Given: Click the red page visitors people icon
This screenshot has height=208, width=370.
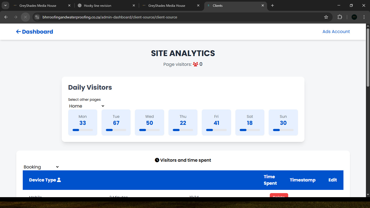Looking at the screenshot, I should click(195, 64).
